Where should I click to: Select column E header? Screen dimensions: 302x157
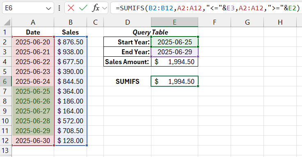174,22
